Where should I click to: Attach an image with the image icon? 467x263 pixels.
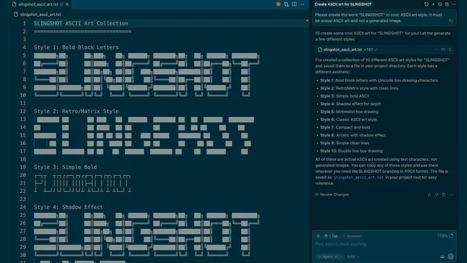pos(442,256)
